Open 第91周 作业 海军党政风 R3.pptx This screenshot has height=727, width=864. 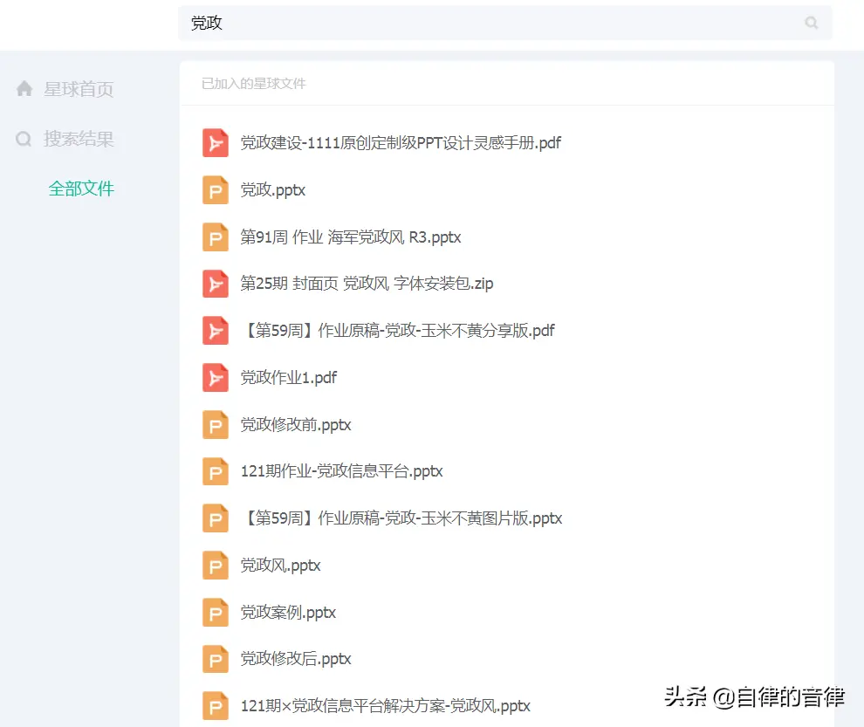coord(349,237)
